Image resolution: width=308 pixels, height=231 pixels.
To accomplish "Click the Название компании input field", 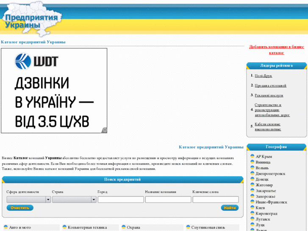I will coord(168,200).
